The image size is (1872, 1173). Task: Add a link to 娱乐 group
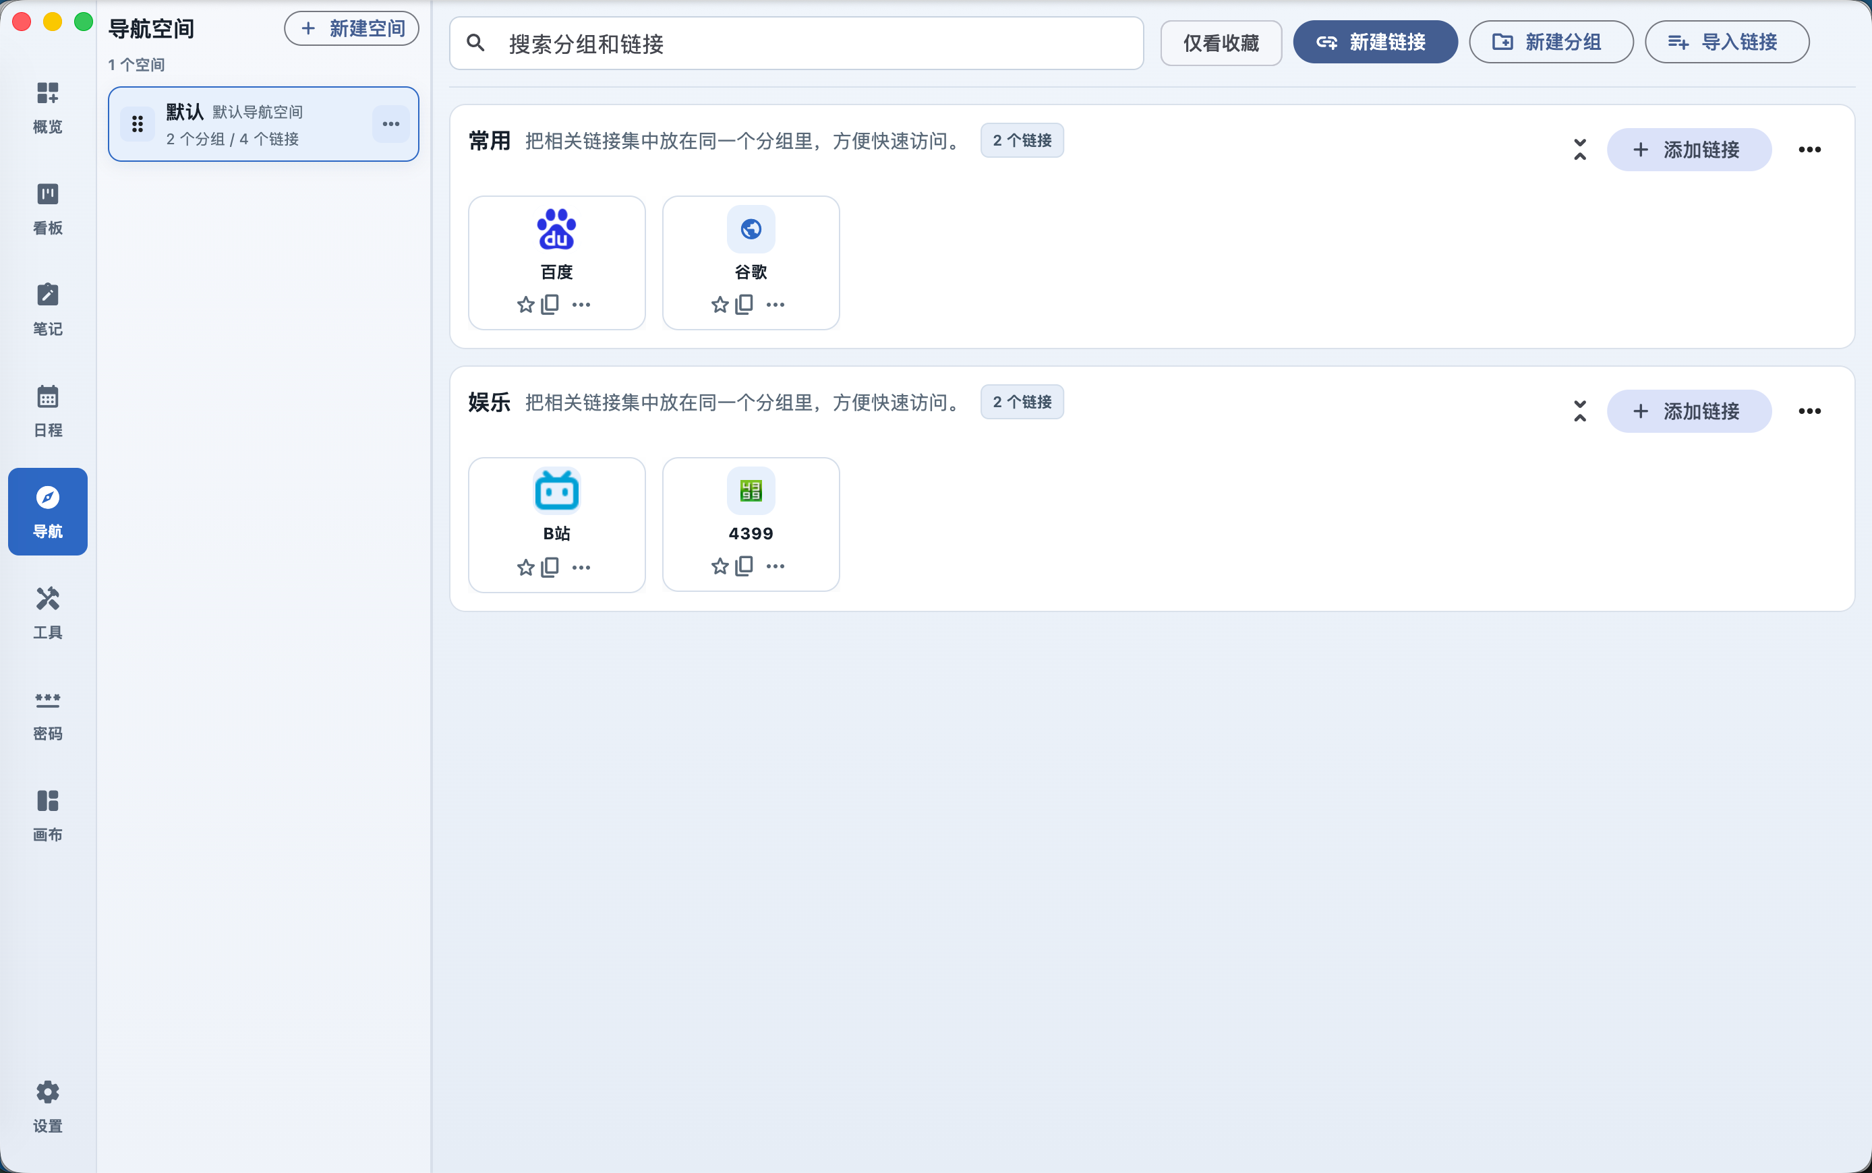[x=1689, y=411]
